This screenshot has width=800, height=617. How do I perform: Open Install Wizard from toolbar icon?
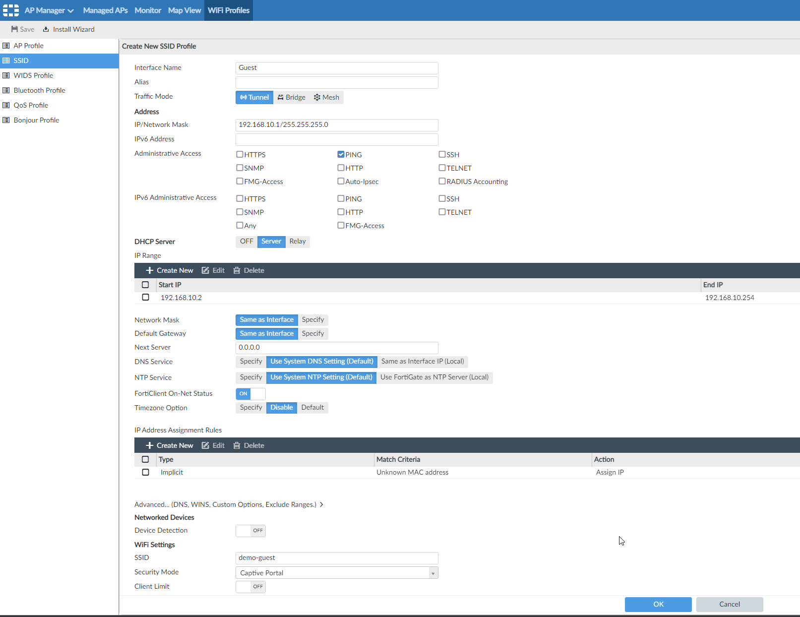46,29
